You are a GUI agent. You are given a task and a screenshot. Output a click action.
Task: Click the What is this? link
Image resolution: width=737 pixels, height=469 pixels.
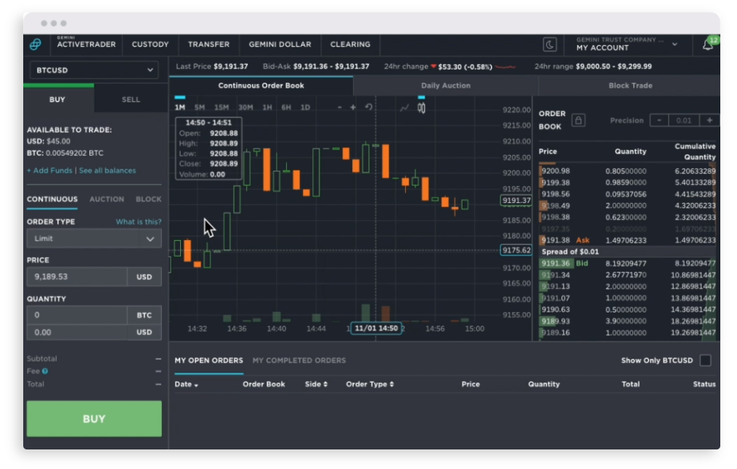pyautogui.click(x=139, y=222)
